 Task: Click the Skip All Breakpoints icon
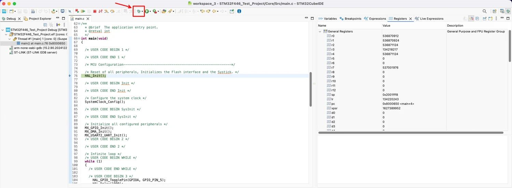point(70,11)
